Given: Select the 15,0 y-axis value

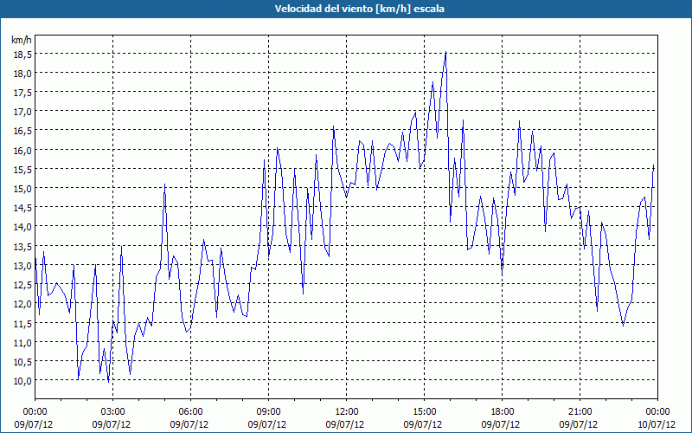Looking at the screenshot, I should (22, 189).
